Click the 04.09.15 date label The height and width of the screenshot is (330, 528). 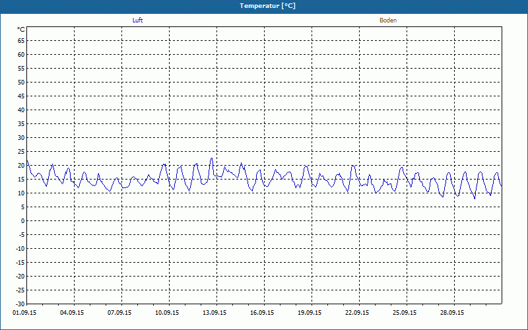pos(72,313)
